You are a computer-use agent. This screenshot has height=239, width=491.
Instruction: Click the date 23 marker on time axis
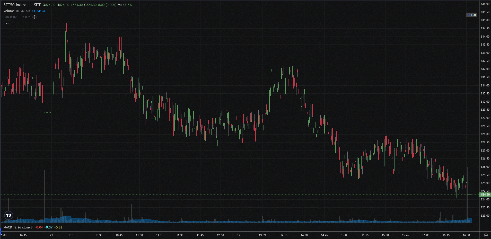click(x=51, y=235)
